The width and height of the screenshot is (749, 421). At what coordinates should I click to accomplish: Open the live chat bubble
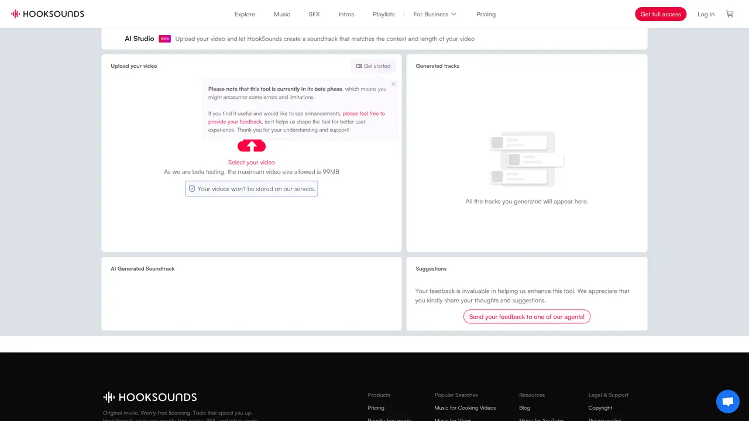click(x=728, y=402)
